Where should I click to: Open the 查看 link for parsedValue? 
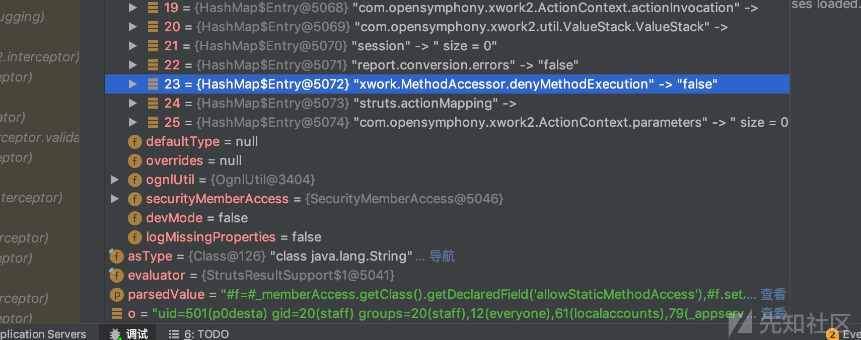[773, 294]
